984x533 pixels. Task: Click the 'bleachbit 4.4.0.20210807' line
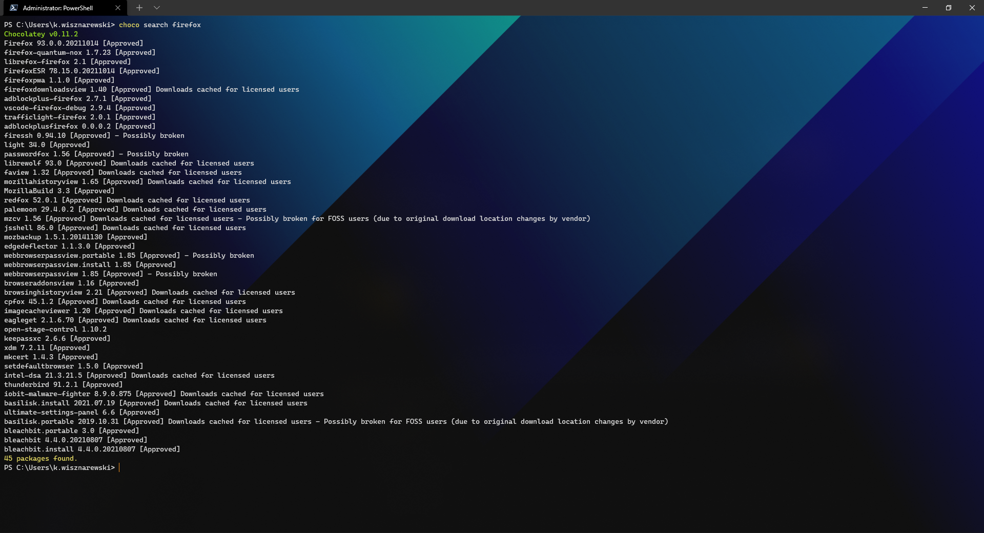76,440
